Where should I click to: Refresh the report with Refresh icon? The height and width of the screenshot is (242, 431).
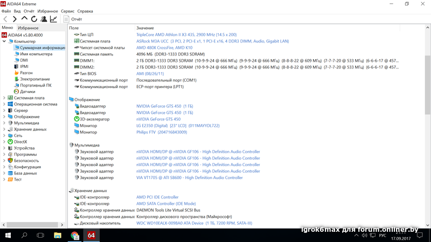tap(34, 19)
